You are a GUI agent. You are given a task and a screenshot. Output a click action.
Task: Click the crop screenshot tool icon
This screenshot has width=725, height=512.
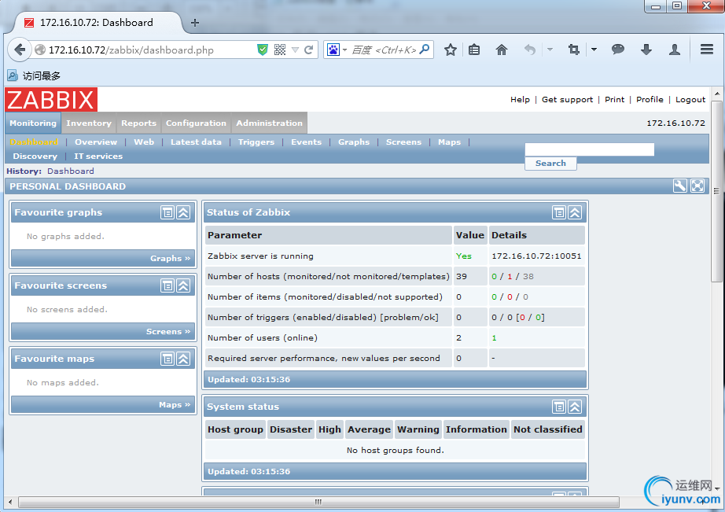point(574,50)
